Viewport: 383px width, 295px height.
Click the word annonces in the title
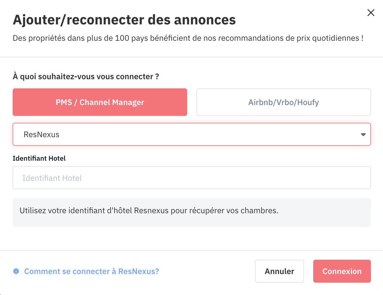pyautogui.click(x=205, y=20)
